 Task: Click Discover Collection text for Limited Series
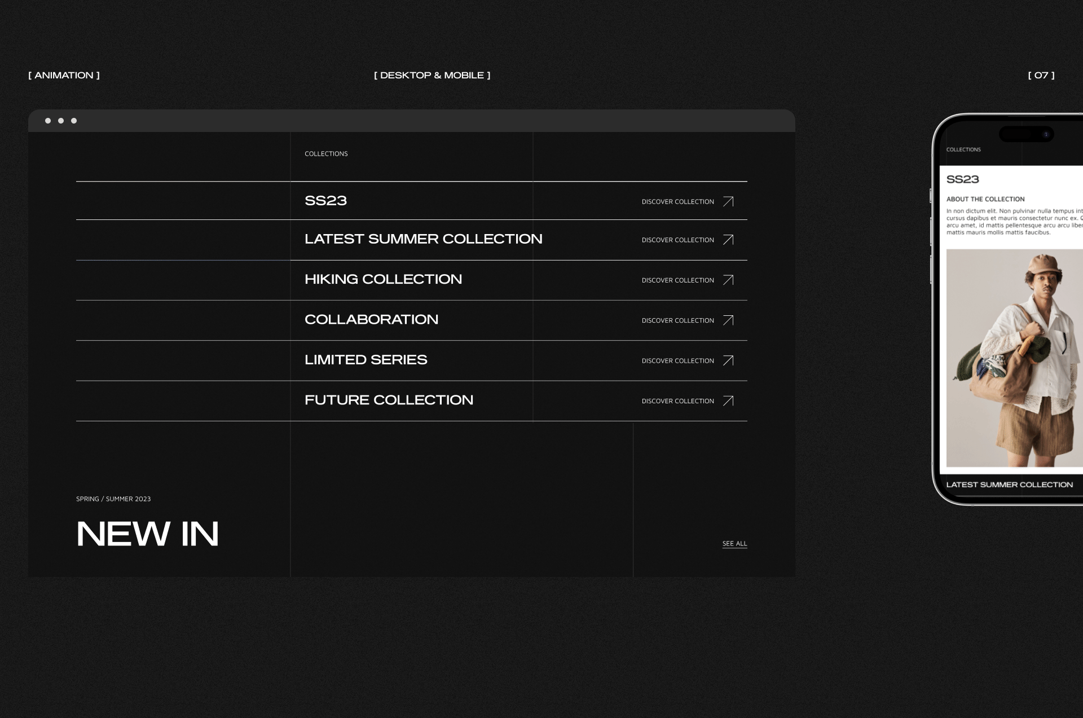(x=677, y=361)
